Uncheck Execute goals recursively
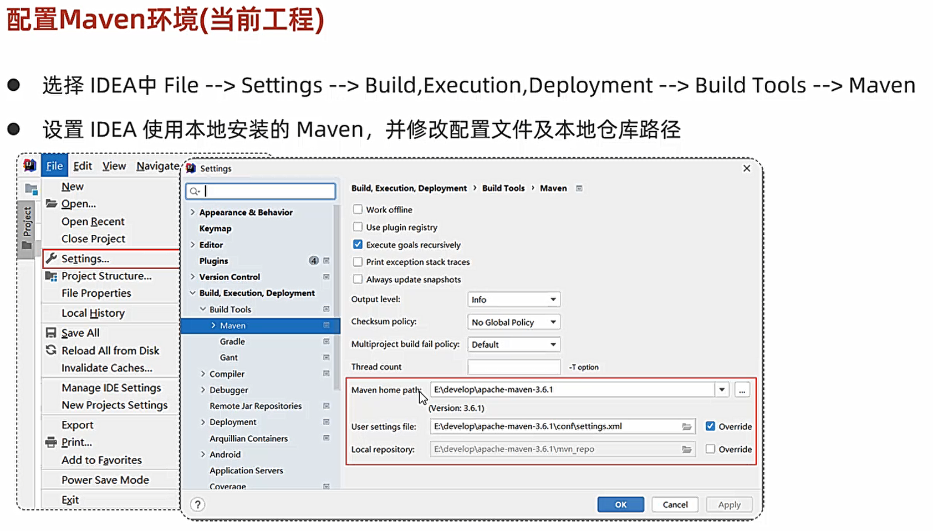The width and height of the screenshot is (933, 531). [358, 244]
